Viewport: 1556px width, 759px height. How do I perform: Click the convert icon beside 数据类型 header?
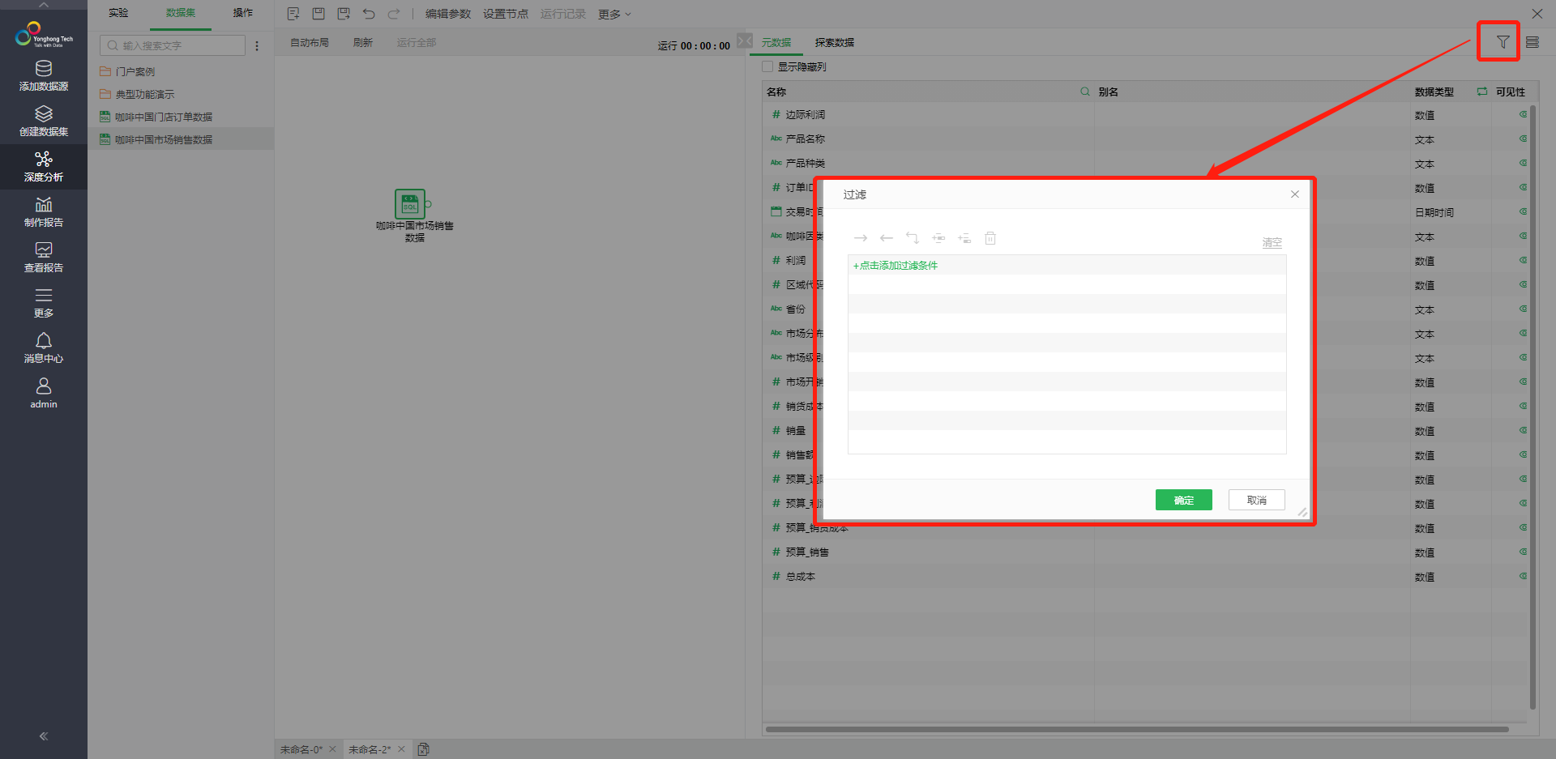tap(1481, 92)
